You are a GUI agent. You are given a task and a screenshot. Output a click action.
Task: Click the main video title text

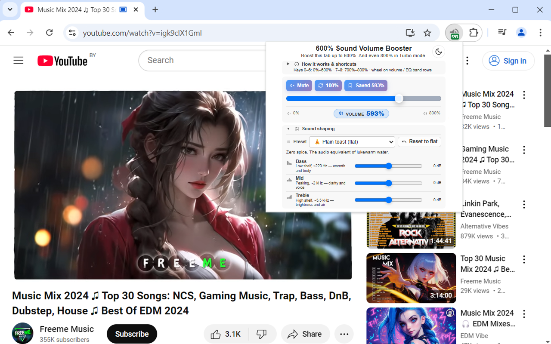(182, 303)
